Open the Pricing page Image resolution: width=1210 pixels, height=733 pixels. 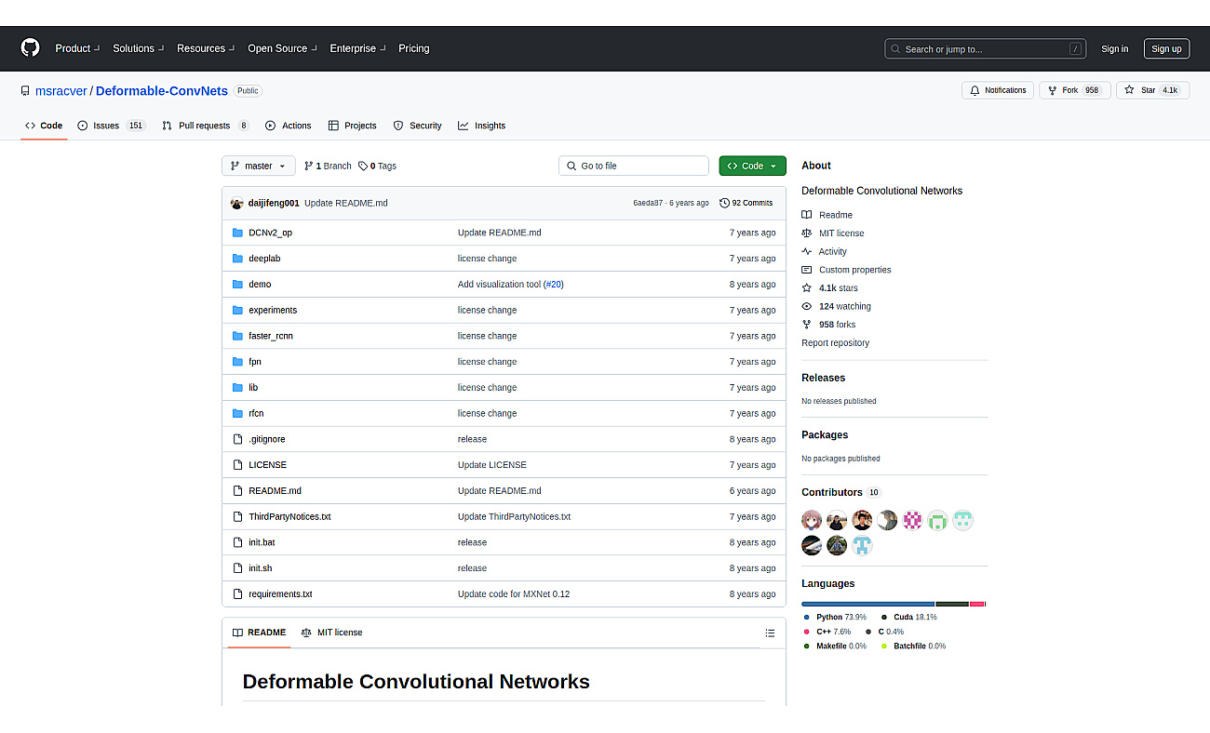[x=414, y=48]
